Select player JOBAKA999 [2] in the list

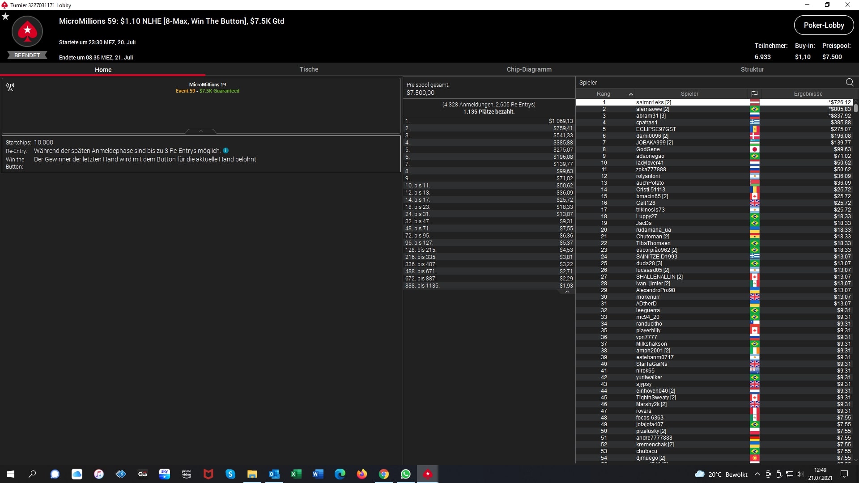click(x=714, y=143)
